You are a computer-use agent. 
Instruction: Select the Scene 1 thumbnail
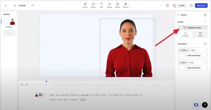tap(9, 22)
